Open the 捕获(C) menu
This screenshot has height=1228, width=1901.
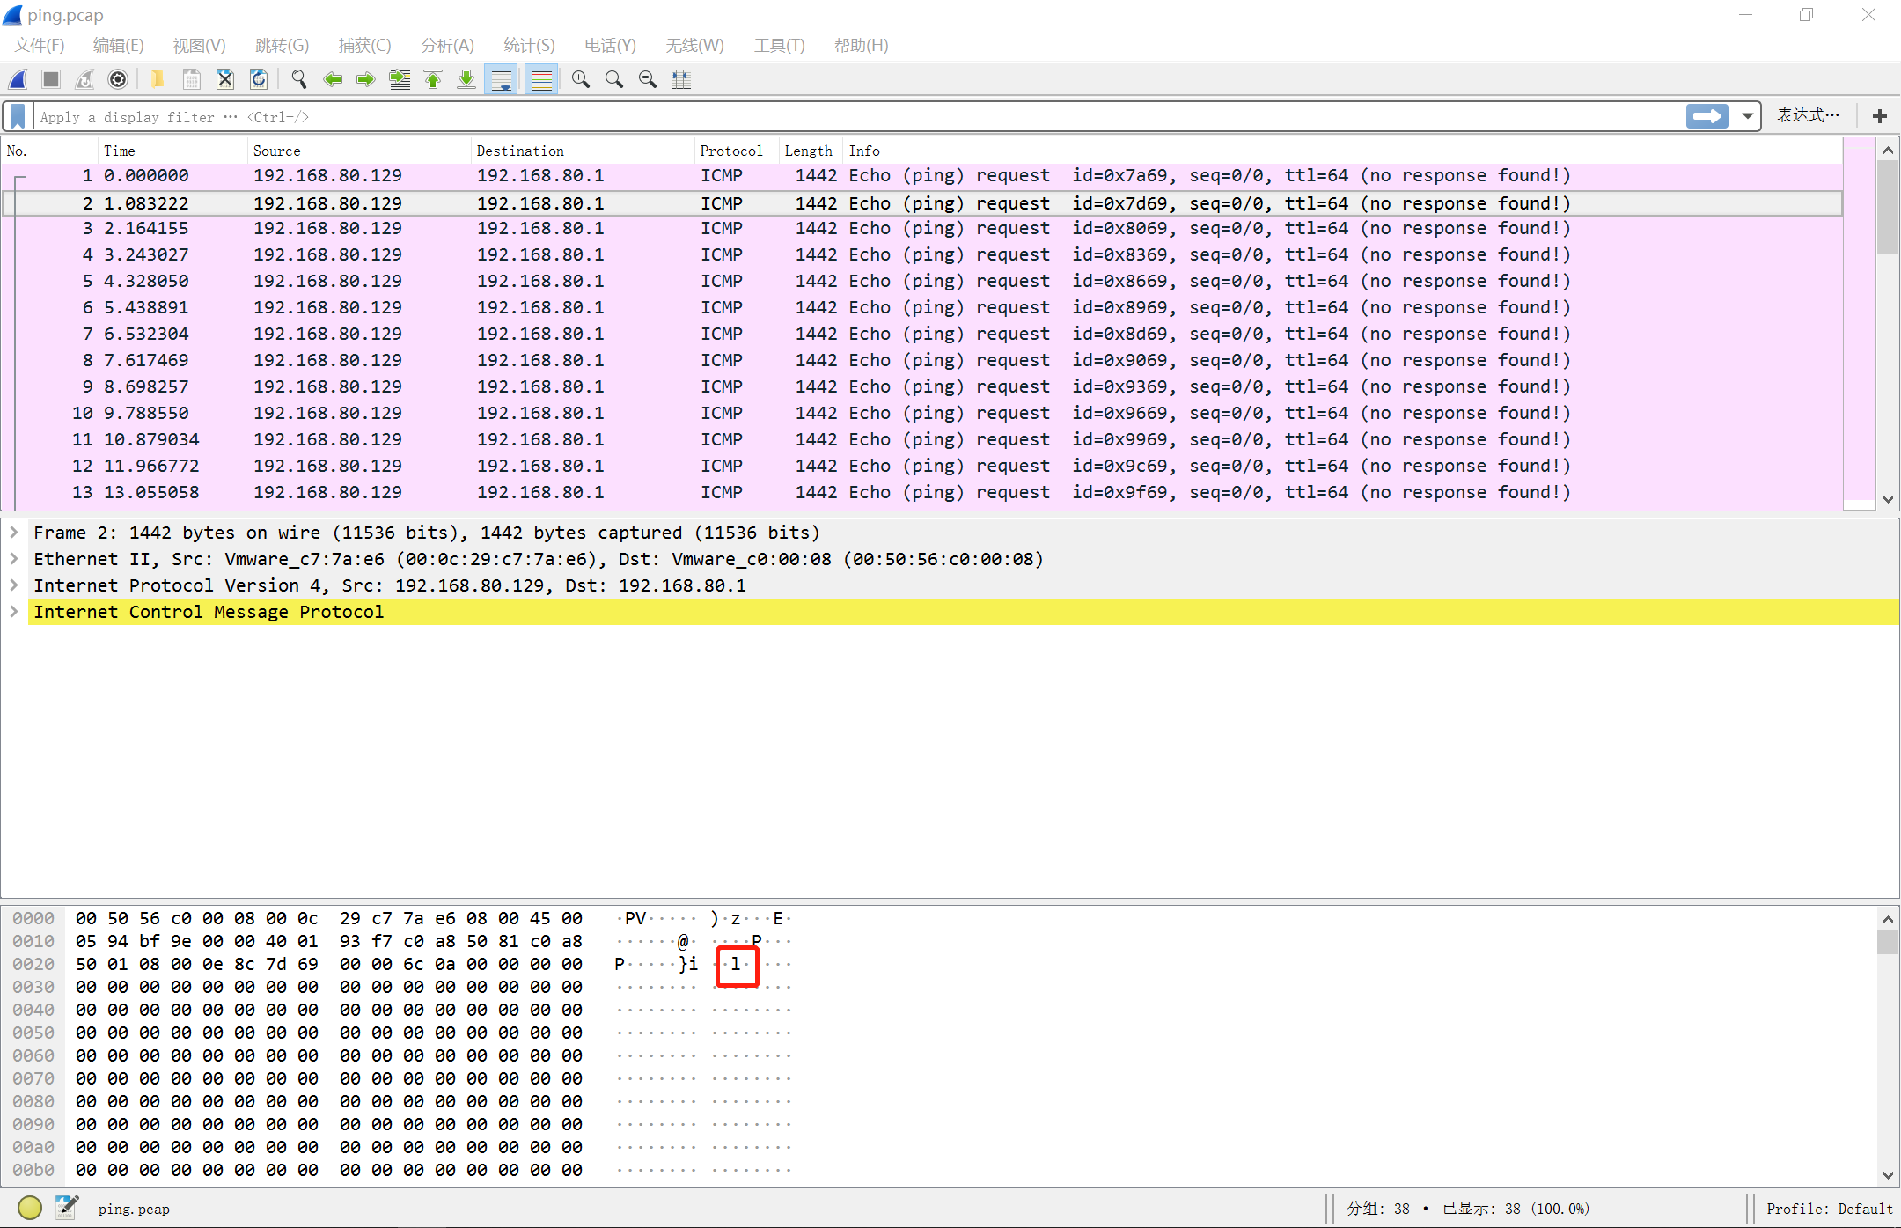[364, 45]
